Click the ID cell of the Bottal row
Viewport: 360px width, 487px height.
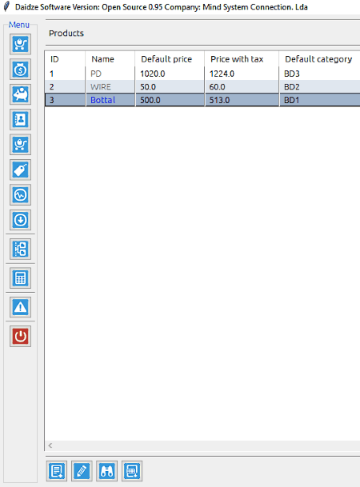click(66, 100)
